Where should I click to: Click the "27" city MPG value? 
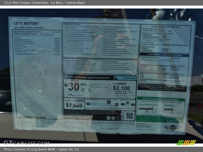[83, 90]
